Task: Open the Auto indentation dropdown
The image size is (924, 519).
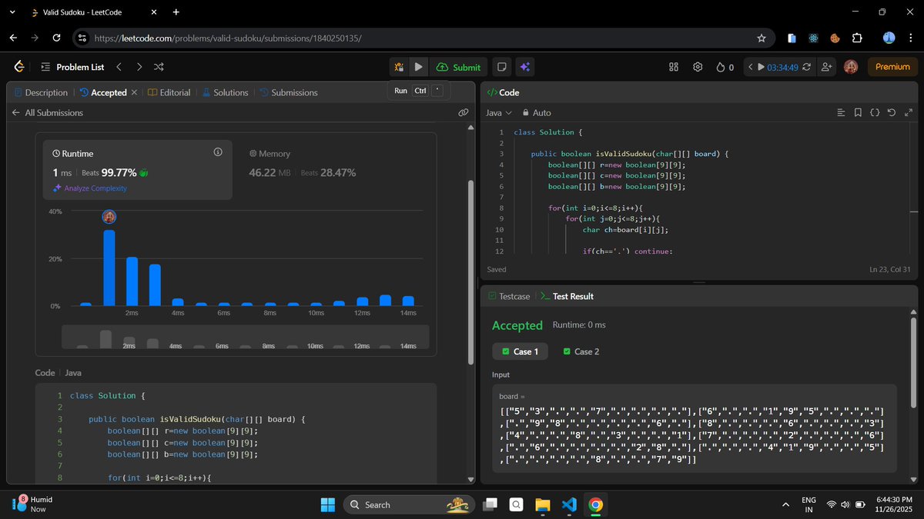Action: [x=539, y=112]
